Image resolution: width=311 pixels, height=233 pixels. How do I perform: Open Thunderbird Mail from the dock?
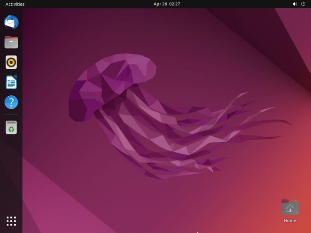point(11,22)
